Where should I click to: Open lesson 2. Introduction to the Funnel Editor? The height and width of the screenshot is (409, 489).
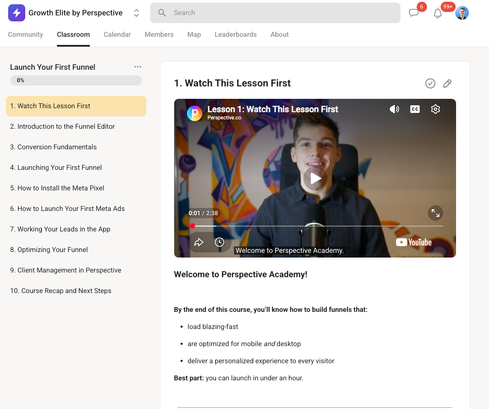tap(76, 126)
